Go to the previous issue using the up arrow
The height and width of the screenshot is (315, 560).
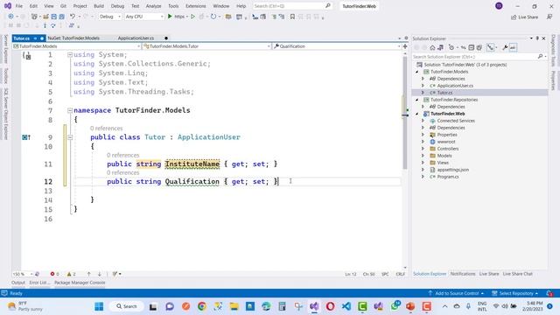pos(88,274)
